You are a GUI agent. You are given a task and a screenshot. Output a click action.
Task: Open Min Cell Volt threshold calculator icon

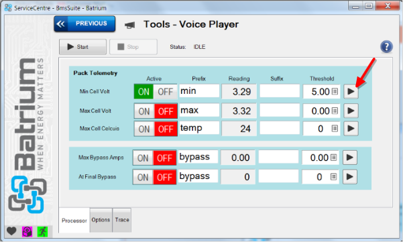pyautogui.click(x=335, y=91)
